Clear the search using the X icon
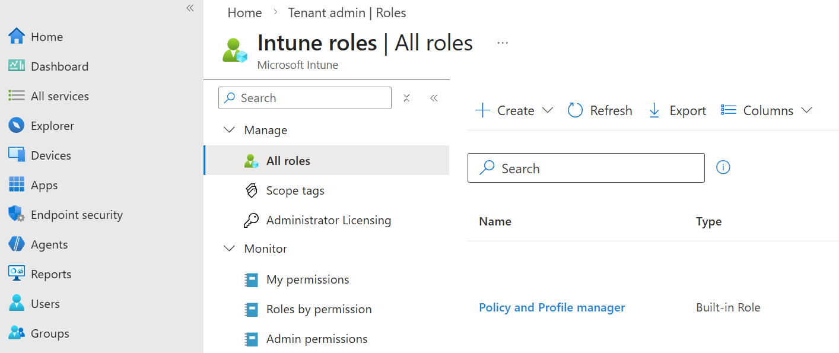Image resolution: width=839 pixels, height=353 pixels. pos(406,98)
